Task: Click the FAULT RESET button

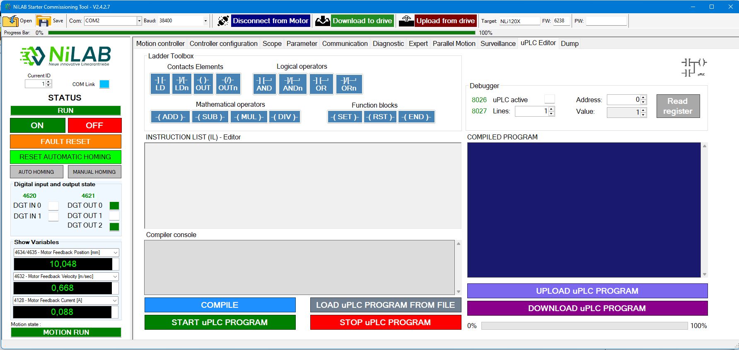Action: pos(65,141)
